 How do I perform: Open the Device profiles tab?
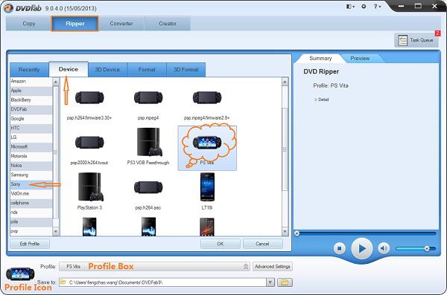[69, 69]
